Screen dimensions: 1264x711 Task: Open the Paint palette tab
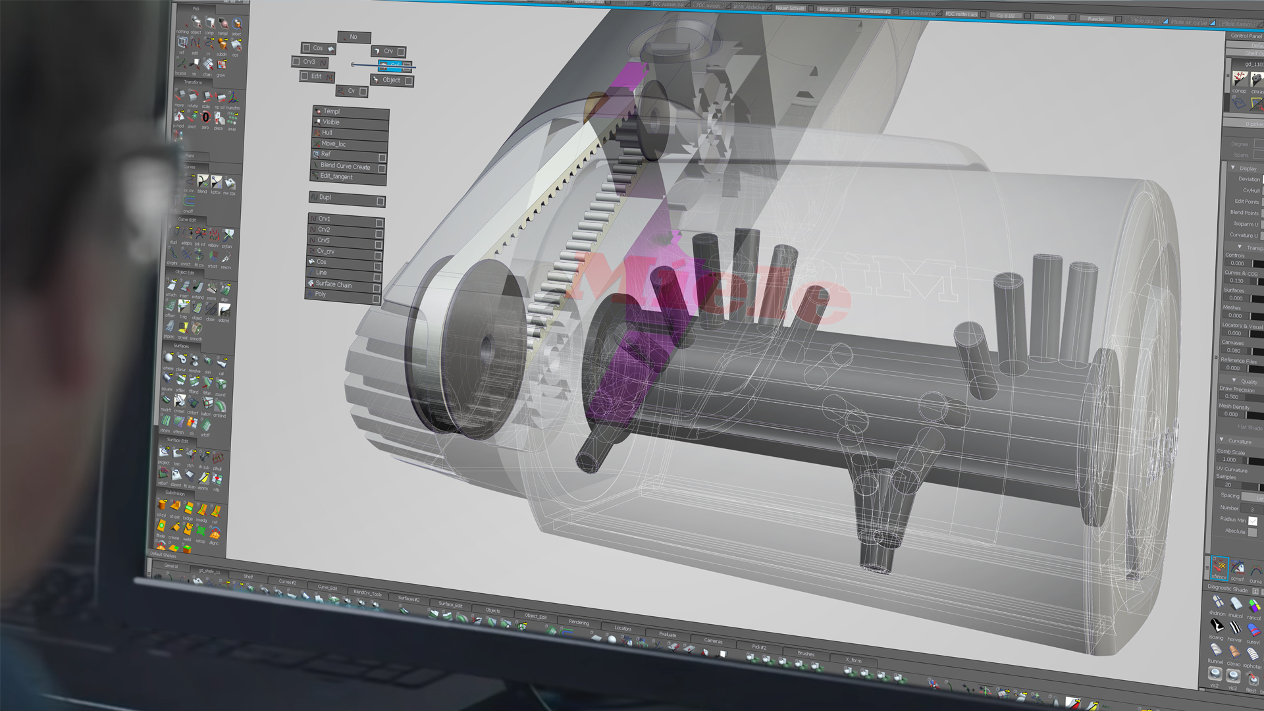[x=190, y=156]
